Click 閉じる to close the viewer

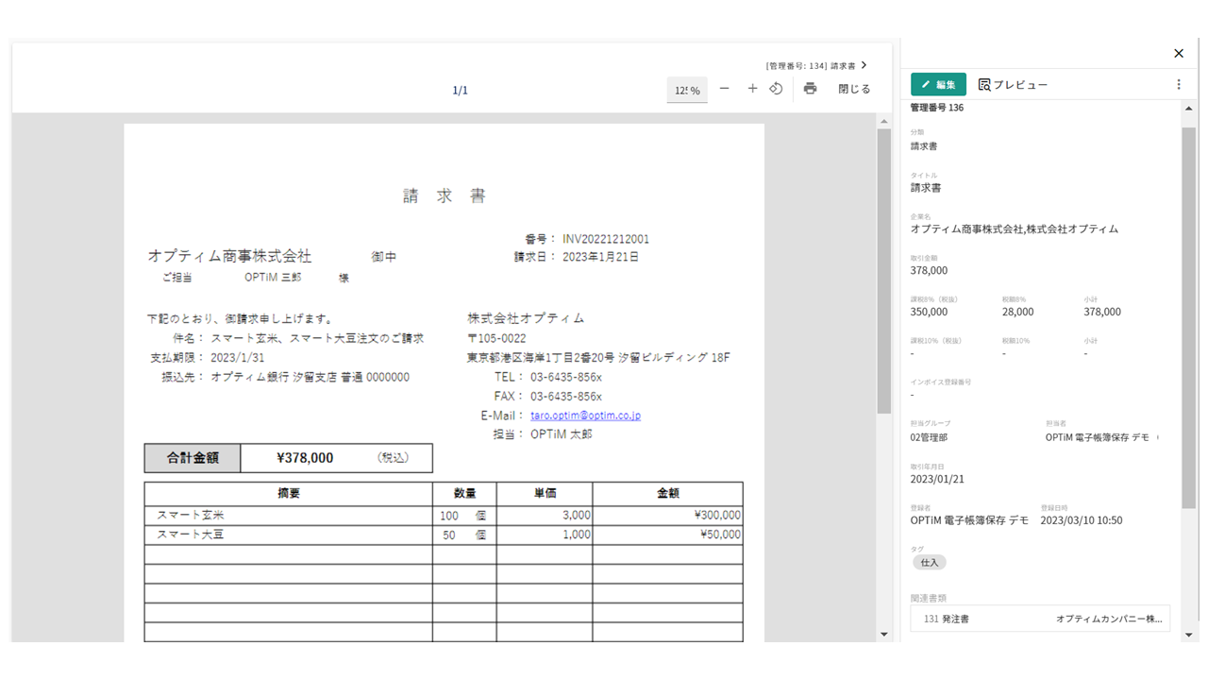click(x=854, y=89)
